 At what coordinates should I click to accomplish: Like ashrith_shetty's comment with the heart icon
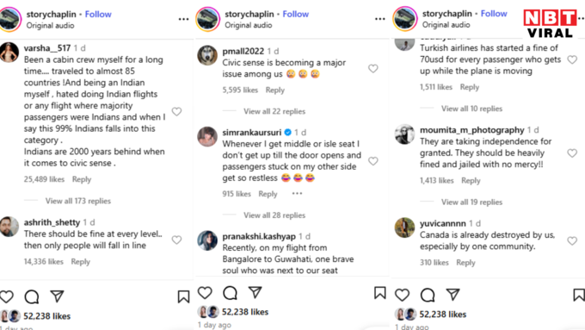click(x=176, y=240)
